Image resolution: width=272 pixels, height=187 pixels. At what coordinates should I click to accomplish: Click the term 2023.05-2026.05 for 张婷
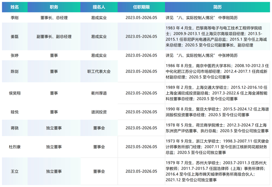point(141,55)
